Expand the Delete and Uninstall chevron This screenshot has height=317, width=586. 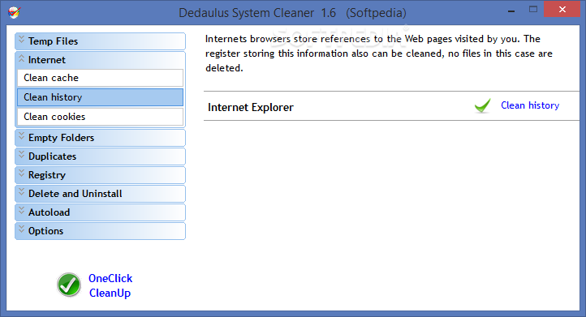[21, 192]
